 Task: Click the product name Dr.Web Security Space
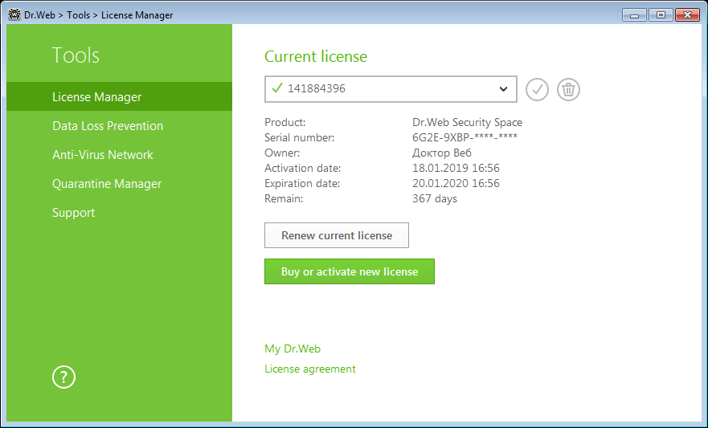point(467,122)
